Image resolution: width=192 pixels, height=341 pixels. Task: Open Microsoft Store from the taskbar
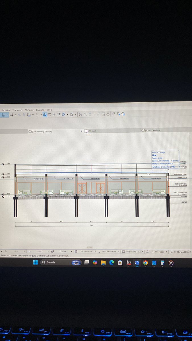pyautogui.click(x=120, y=262)
